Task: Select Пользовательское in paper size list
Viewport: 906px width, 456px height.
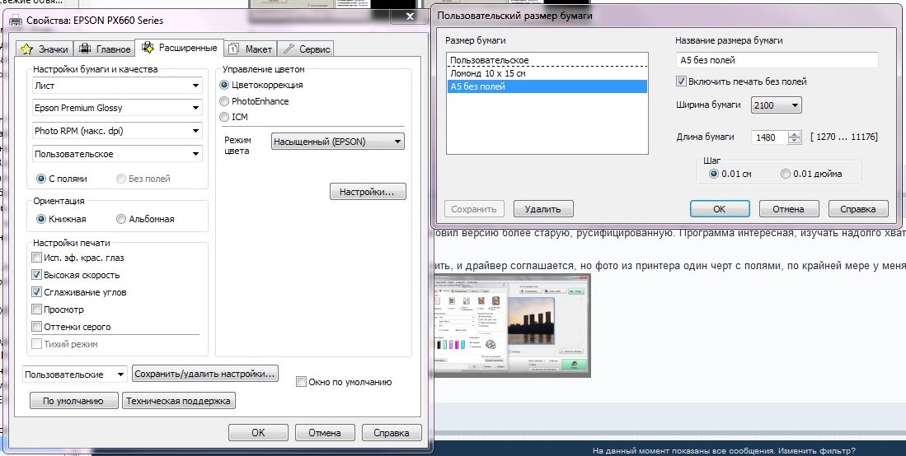Action: coord(547,60)
